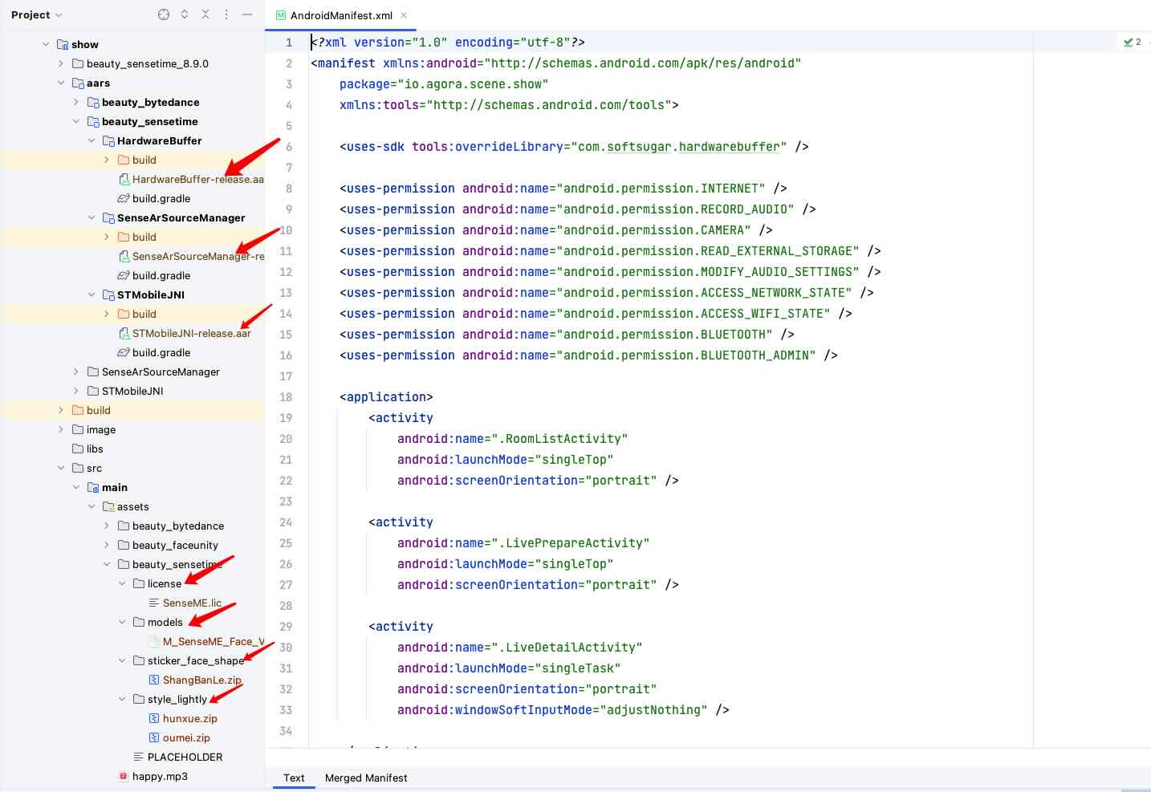Hide the Project tool window

tap(247, 14)
